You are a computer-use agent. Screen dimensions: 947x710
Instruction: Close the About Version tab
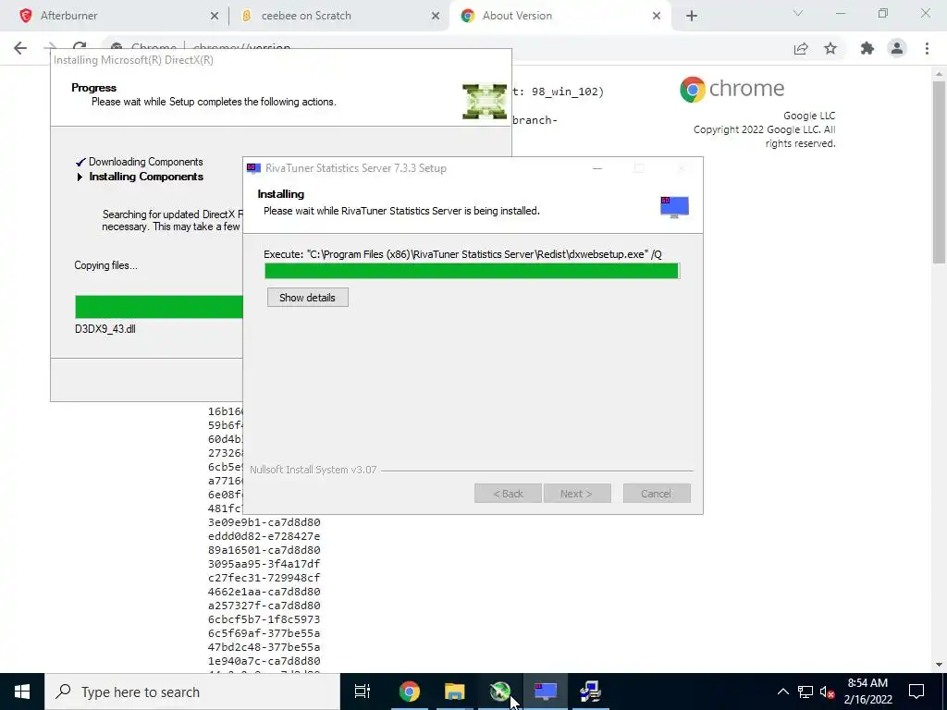coord(657,17)
